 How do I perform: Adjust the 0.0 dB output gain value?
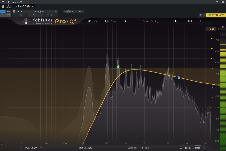196,148
